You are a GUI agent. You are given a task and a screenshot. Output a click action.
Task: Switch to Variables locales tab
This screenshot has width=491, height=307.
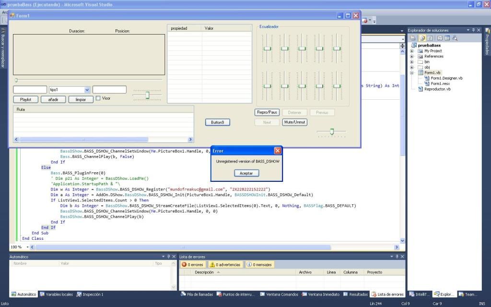pos(57,295)
